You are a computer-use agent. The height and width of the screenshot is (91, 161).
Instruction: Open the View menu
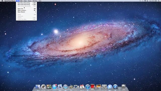[x=25, y=1]
